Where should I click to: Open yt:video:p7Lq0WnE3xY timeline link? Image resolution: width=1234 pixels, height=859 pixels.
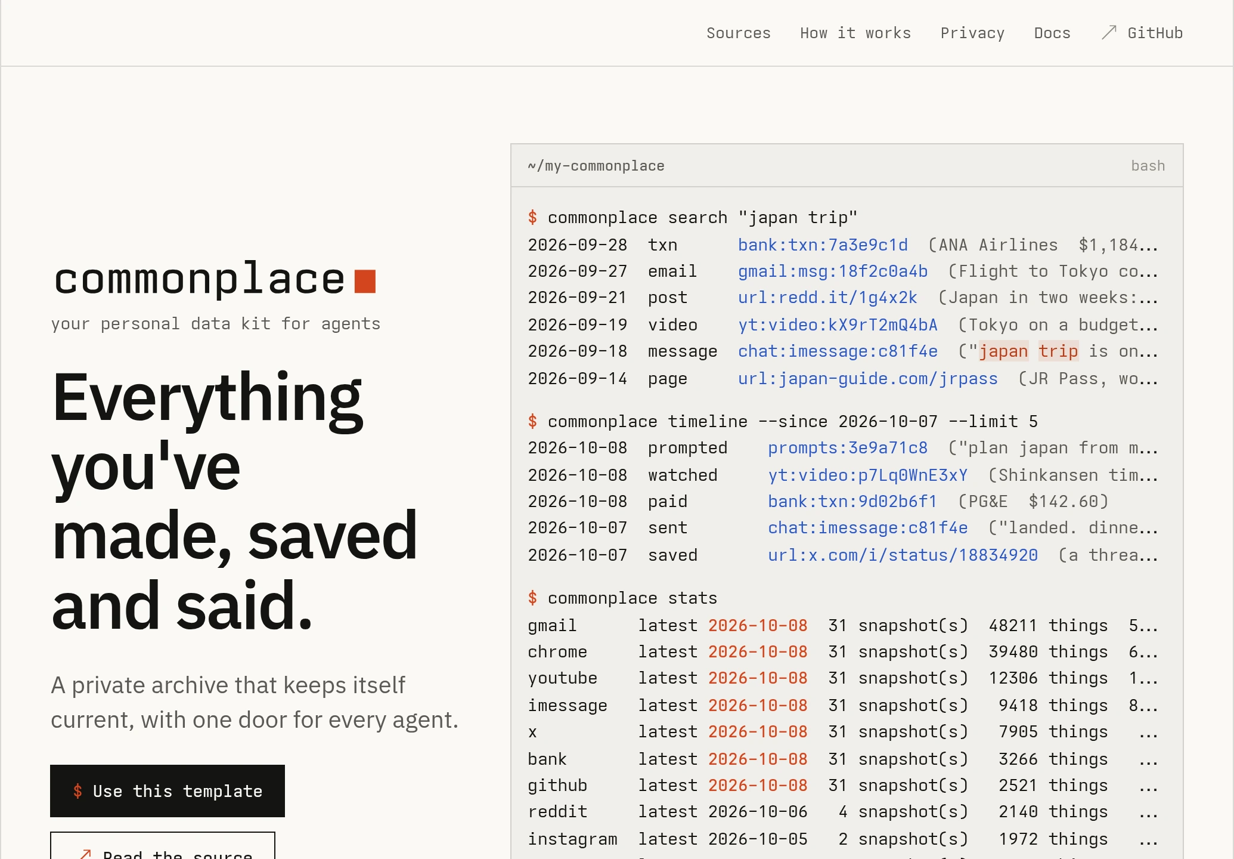868,475
